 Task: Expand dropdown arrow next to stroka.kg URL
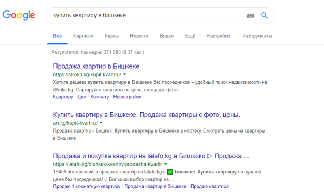coord(125,74)
